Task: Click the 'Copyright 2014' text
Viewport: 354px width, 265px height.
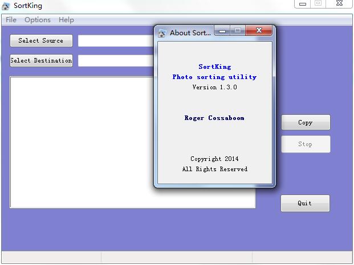Action: point(214,159)
